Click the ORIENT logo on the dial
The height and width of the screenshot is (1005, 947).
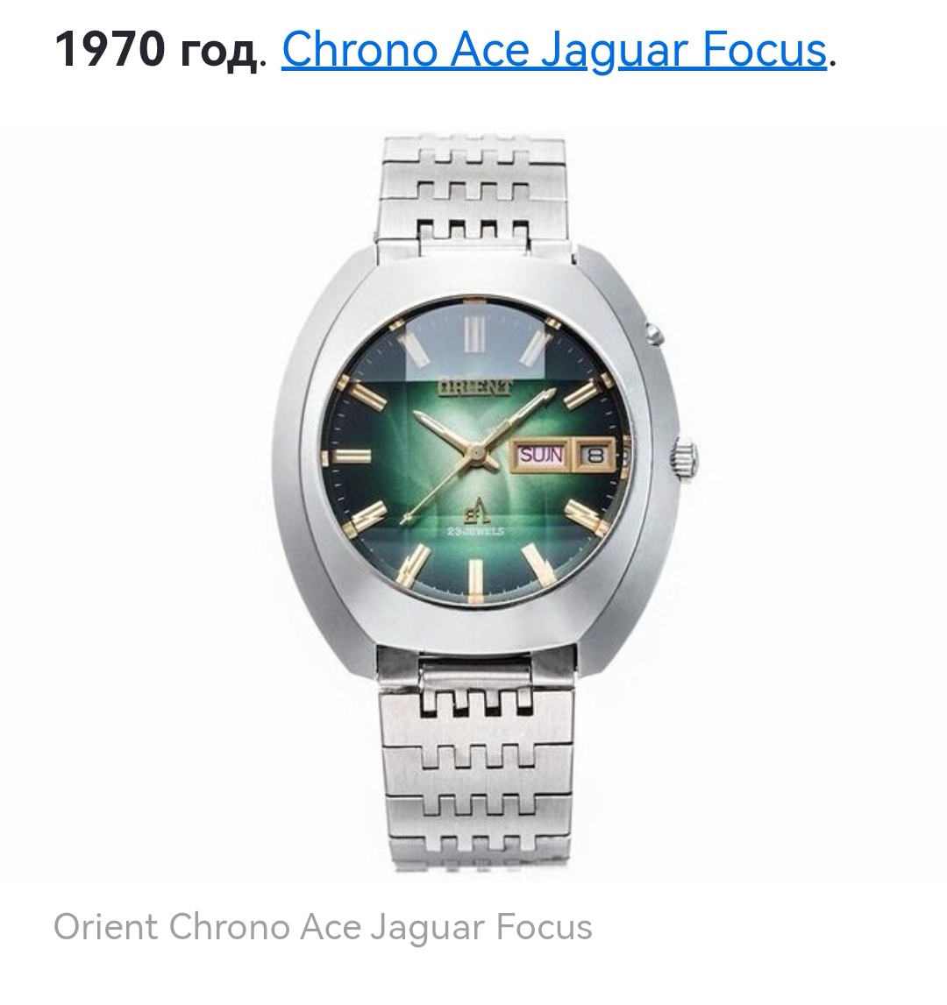pos(476,387)
